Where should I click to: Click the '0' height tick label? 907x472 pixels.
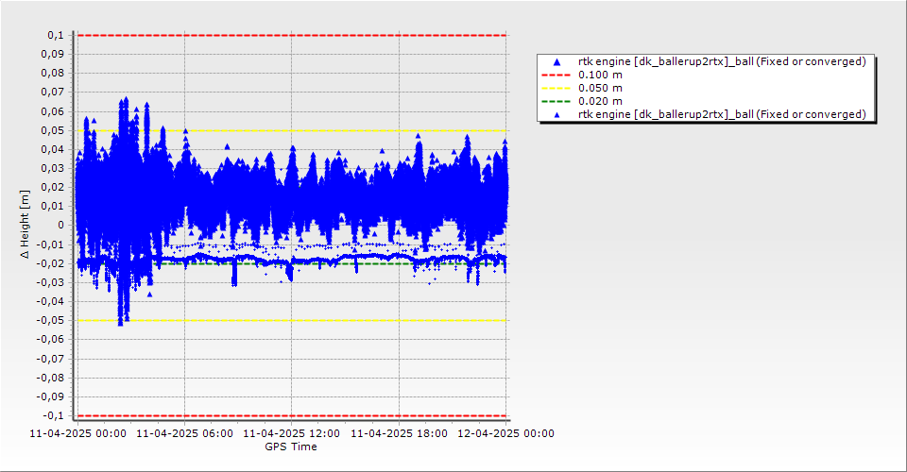point(61,226)
